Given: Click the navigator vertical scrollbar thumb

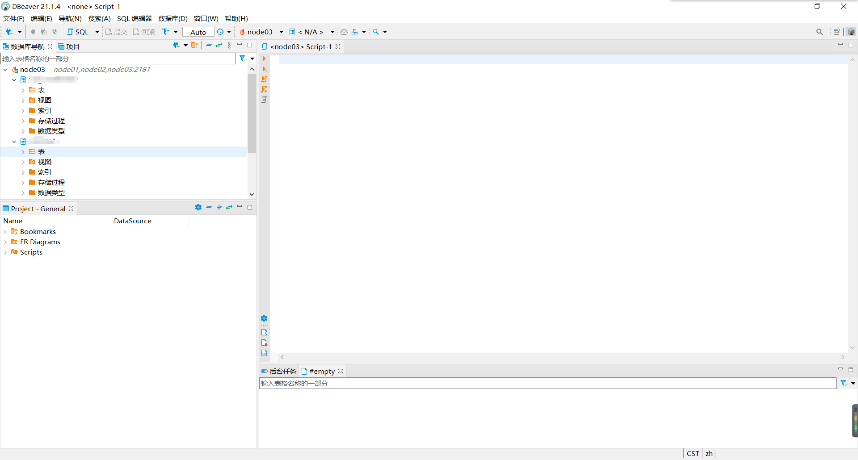Looking at the screenshot, I should pos(252,113).
